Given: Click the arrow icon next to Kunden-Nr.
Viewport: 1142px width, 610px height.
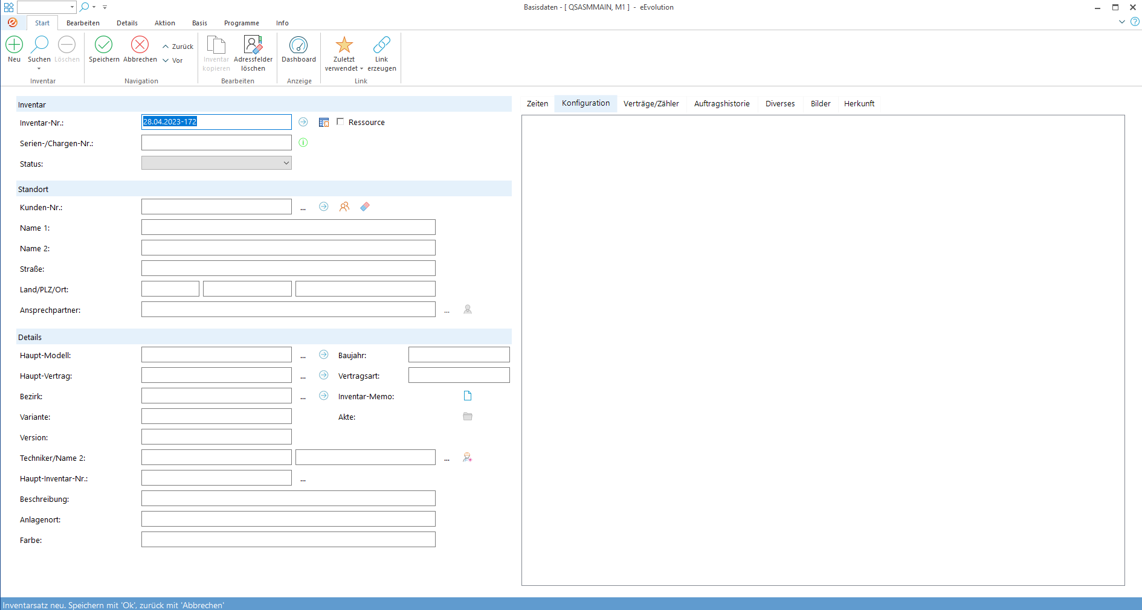Looking at the screenshot, I should [324, 207].
